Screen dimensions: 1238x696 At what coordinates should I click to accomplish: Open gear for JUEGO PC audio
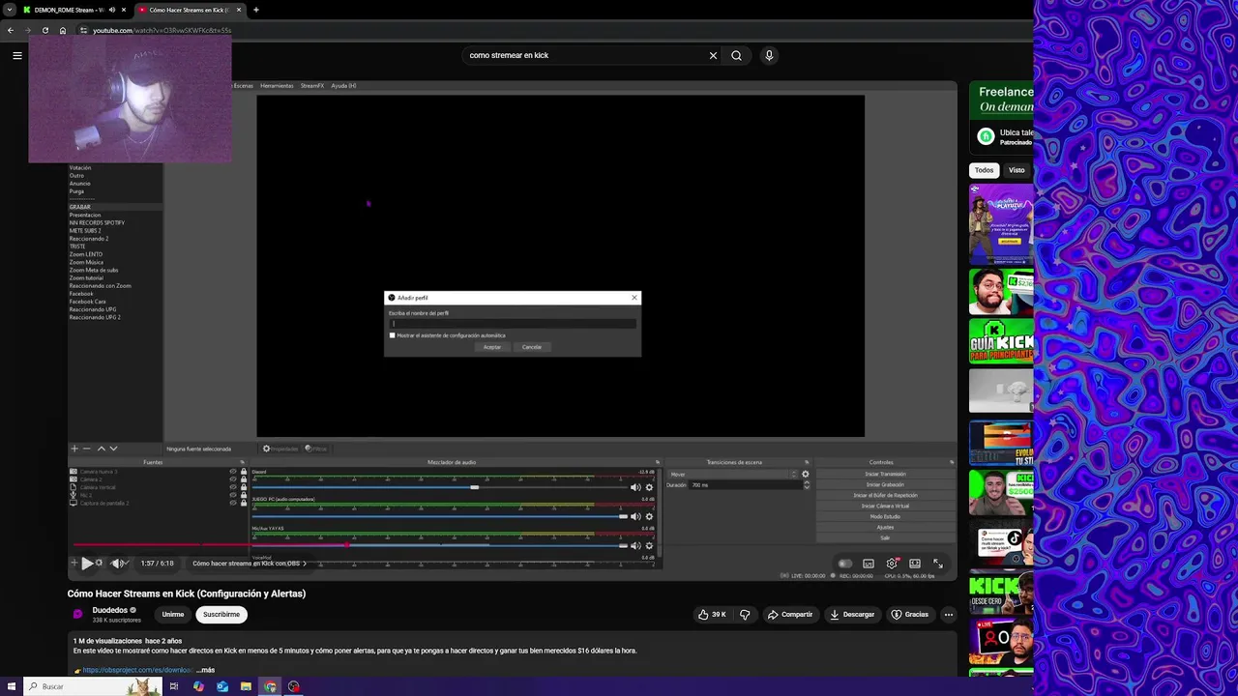649,516
